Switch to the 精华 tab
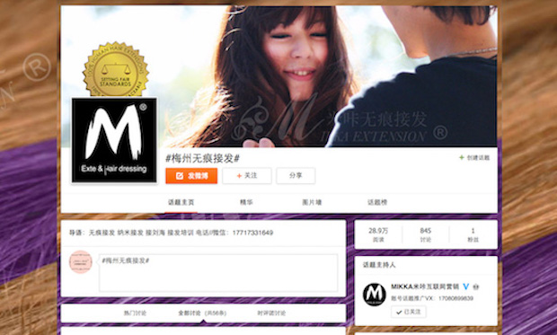557x335 pixels. [246, 202]
